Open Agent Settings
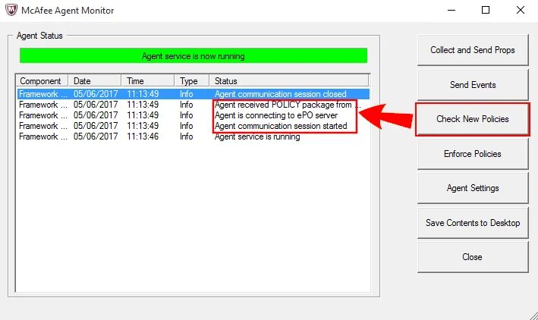Viewport: 538px width, 320px height. pos(473,188)
